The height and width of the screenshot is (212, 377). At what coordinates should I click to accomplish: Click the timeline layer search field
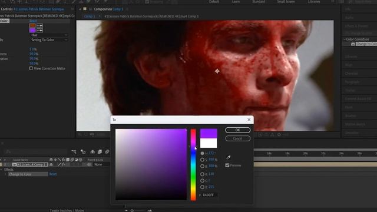[x=36, y=152]
